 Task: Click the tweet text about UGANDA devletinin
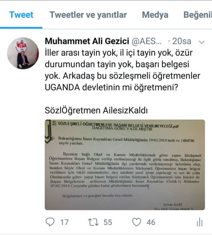[x=111, y=87]
